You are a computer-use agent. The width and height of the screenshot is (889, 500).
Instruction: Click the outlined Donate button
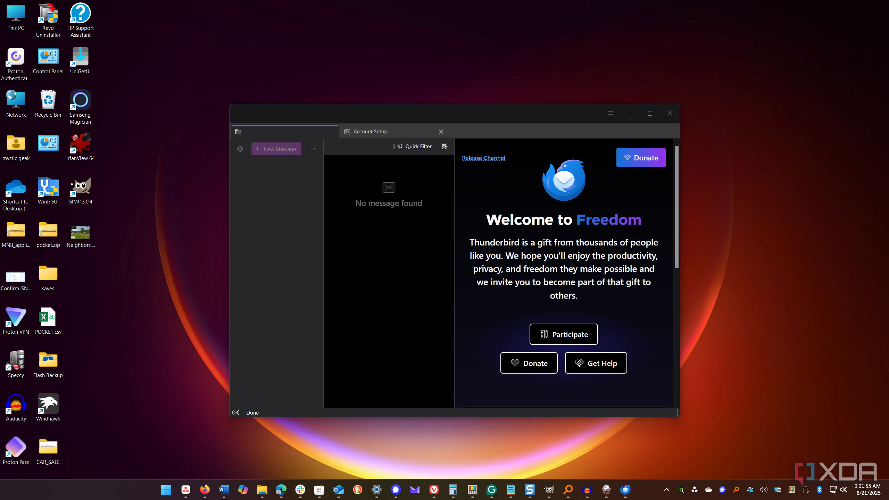tap(529, 363)
